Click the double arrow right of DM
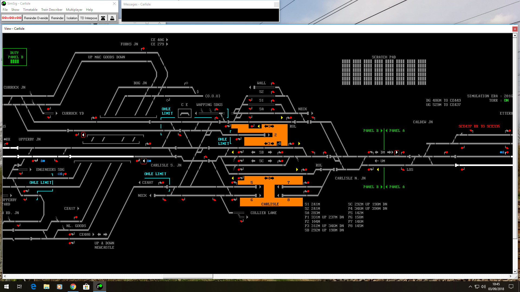This screenshot has width=520, height=292. click(390, 152)
